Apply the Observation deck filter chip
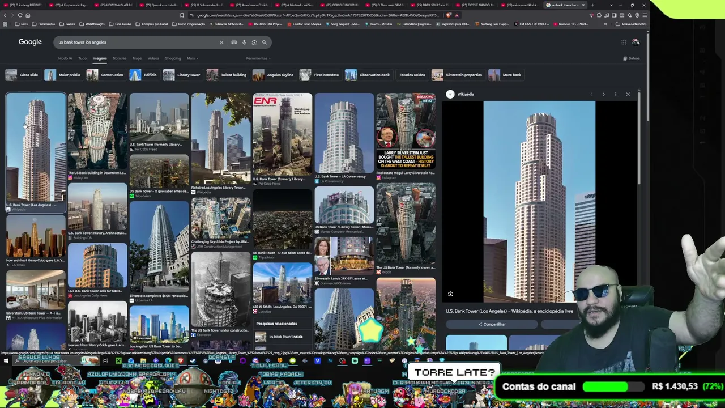 coord(368,75)
